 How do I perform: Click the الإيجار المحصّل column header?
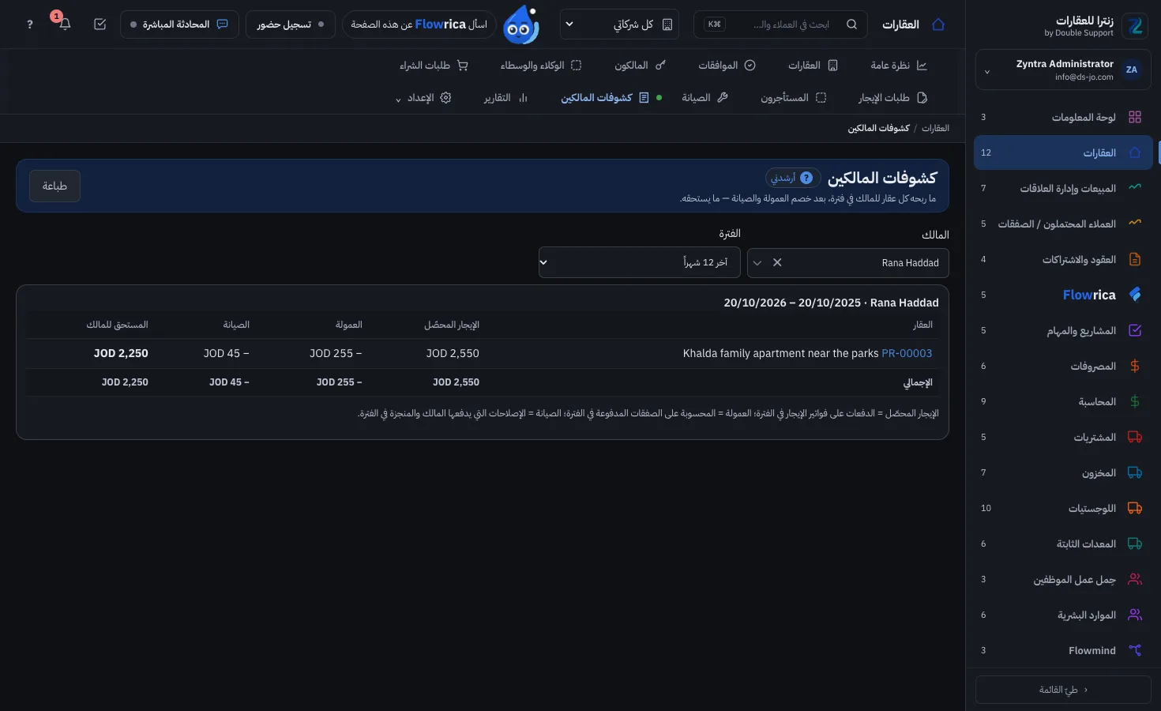click(x=452, y=325)
